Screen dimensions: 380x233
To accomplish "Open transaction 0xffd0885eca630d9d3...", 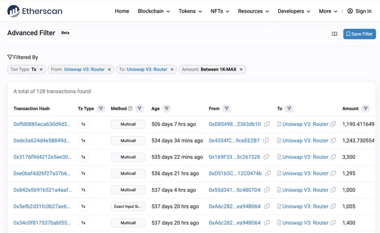I will click(42, 124).
